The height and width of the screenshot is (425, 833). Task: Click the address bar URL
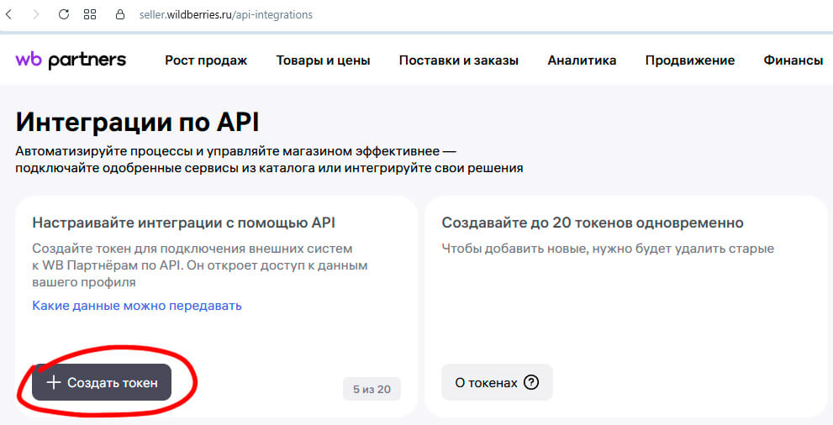[226, 15]
